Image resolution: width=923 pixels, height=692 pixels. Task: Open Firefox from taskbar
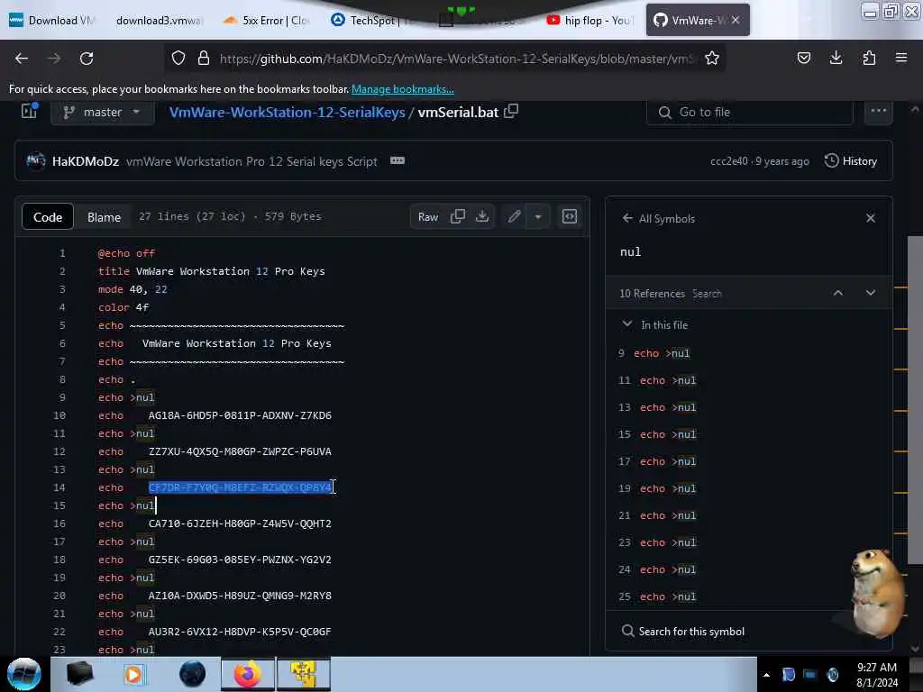pyautogui.click(x=248, y=674)
